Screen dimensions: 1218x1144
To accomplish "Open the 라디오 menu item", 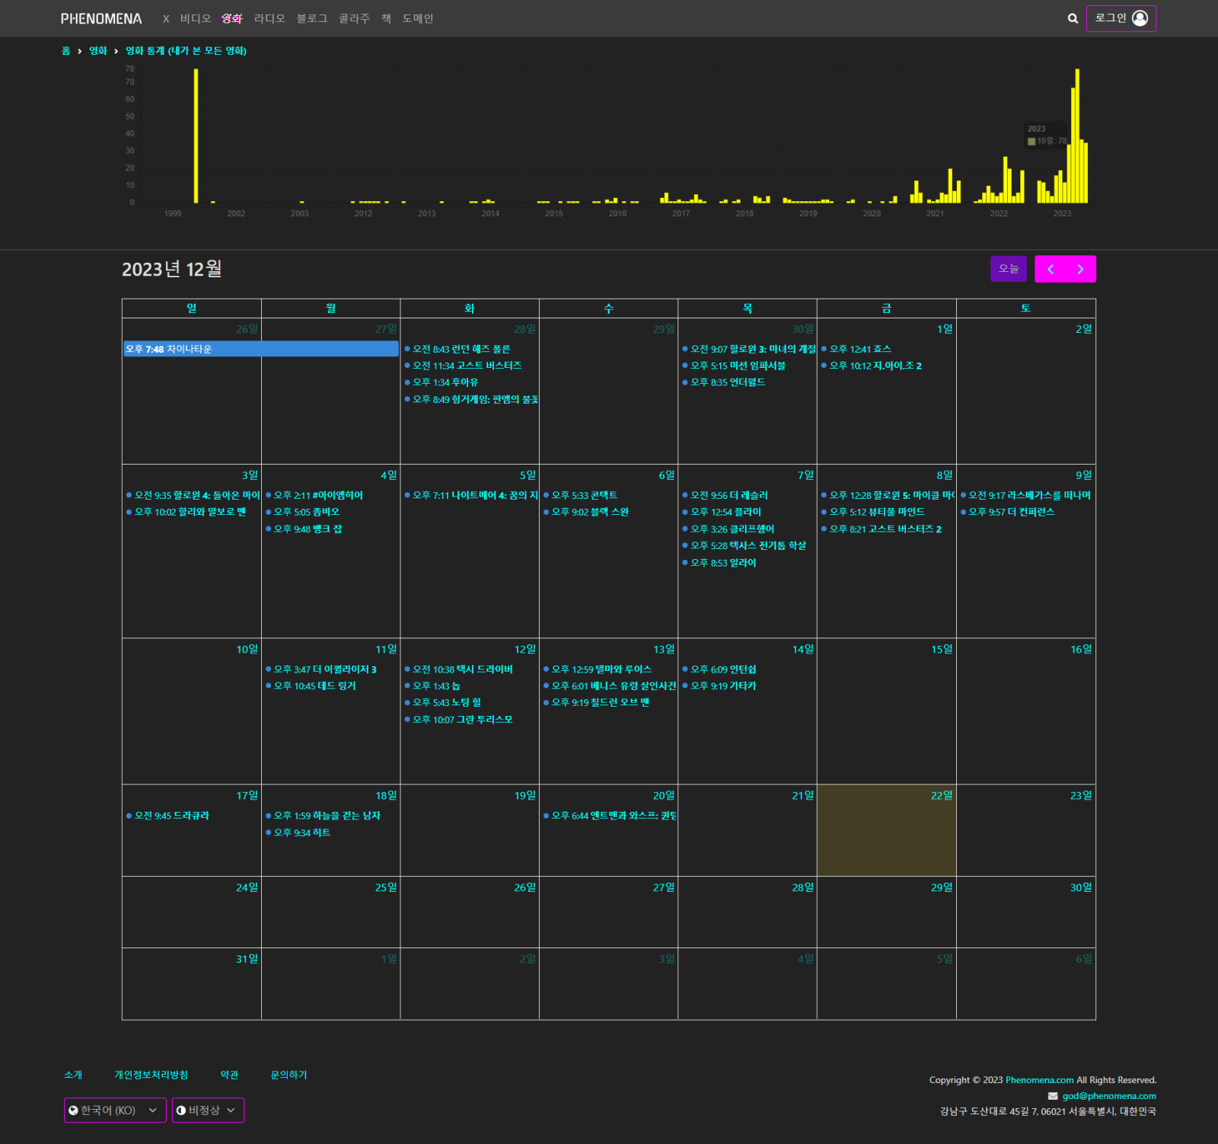I will [269, 19].
